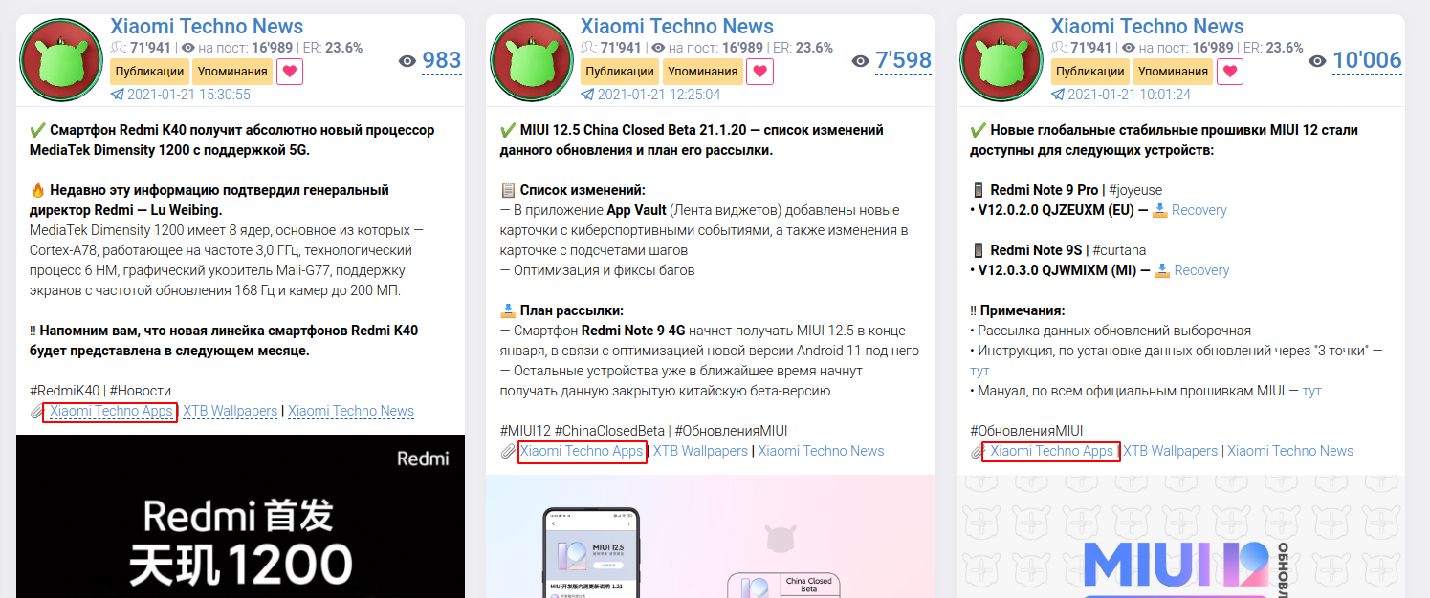Click Xiaomi Techno Apps link in first post

(111, 412)
